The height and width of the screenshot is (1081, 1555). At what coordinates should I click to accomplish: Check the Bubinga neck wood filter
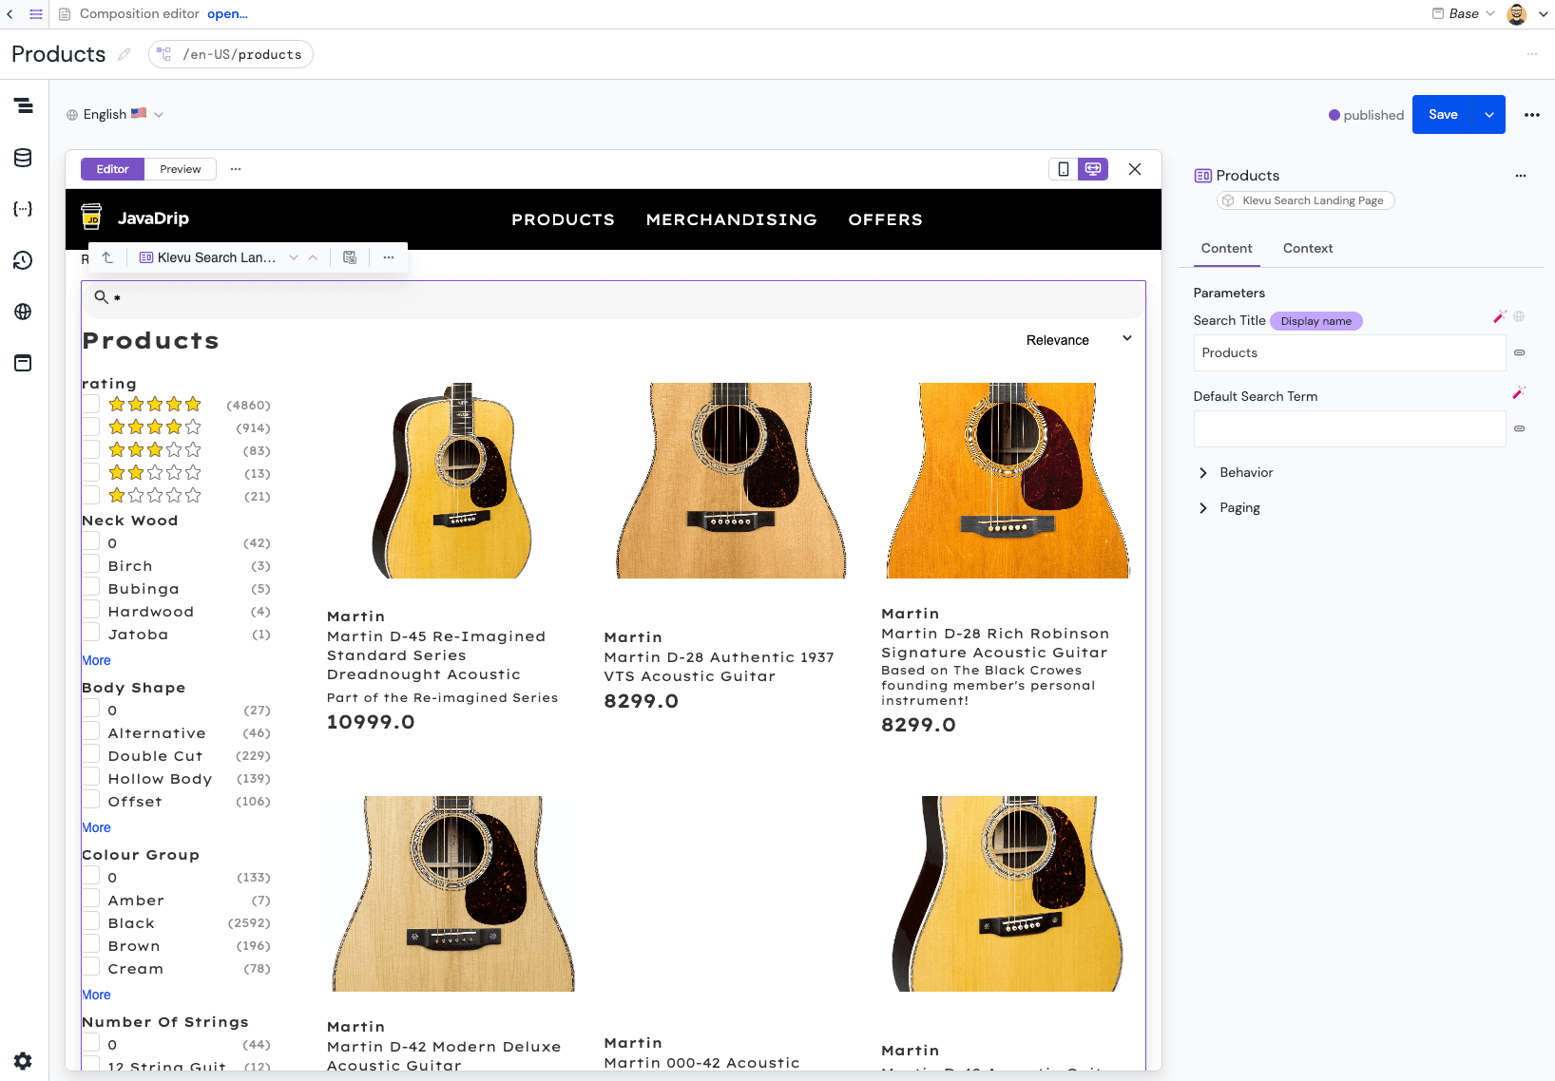click(91, 587)
